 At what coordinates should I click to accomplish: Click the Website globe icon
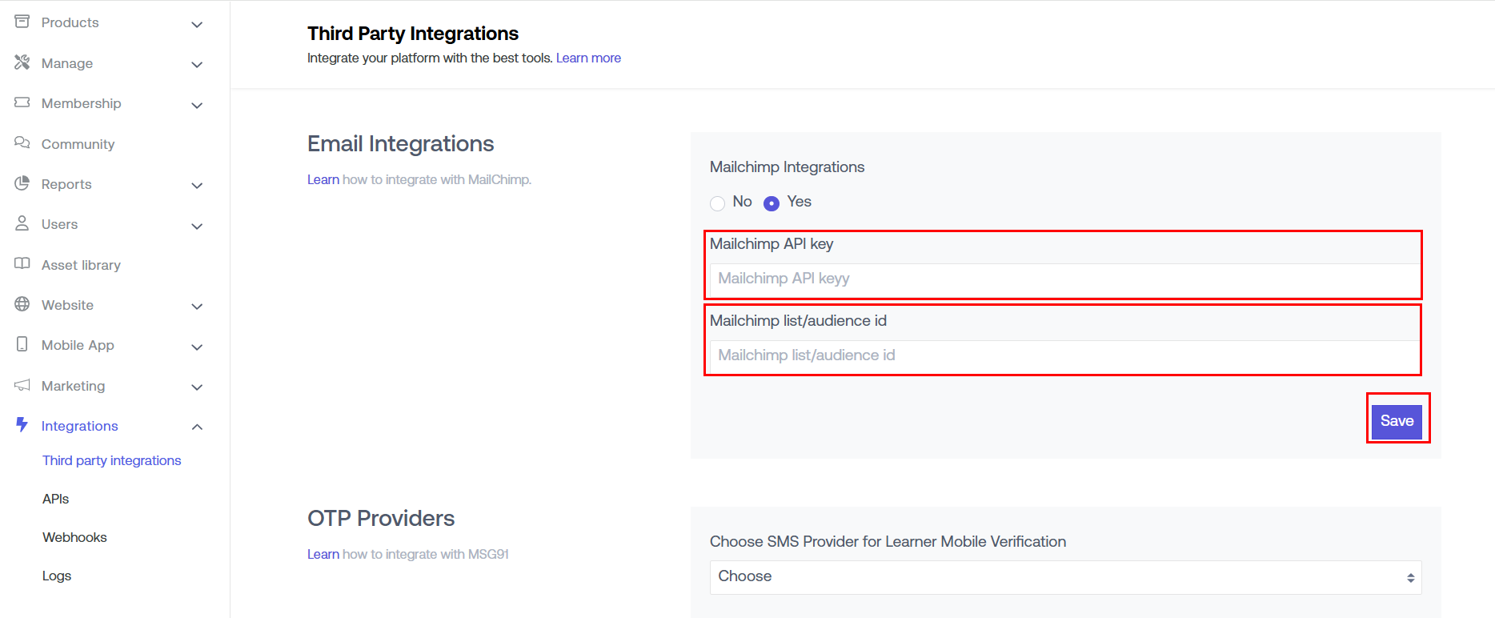point(22,304)
